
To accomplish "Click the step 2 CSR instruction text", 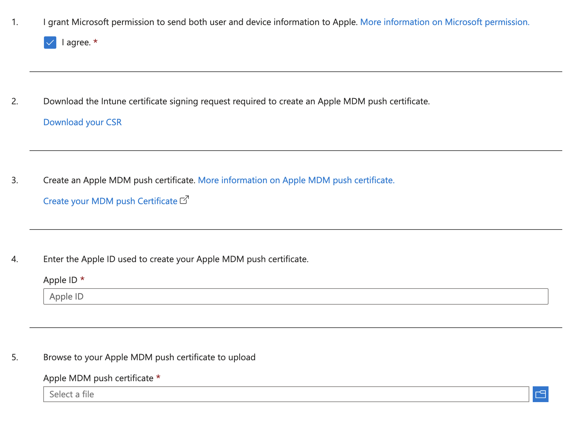I will coord(236,101).
